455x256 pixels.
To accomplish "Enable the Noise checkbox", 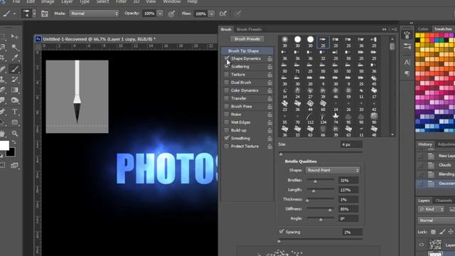I will click(x=227, y=114).
